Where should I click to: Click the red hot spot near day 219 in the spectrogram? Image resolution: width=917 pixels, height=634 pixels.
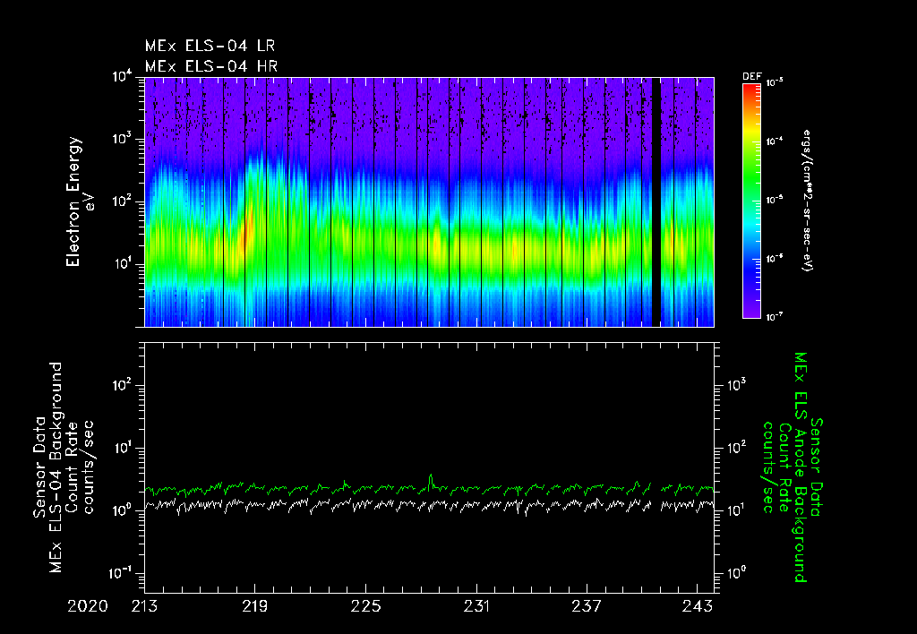tap(247, 231)
